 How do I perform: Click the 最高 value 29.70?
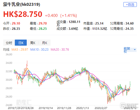pyautogui.click(x=43, y=23)
